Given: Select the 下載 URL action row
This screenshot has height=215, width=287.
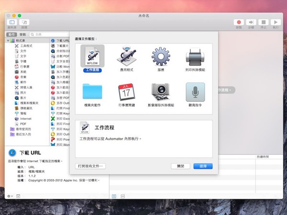Looking at the screenshot, I should pos(60,41).
